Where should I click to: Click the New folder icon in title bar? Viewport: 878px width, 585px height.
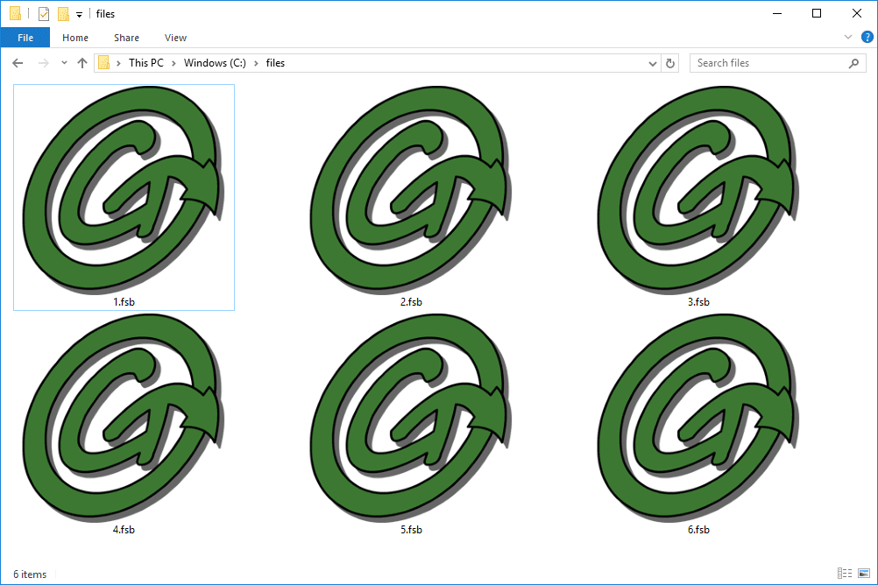64,14
